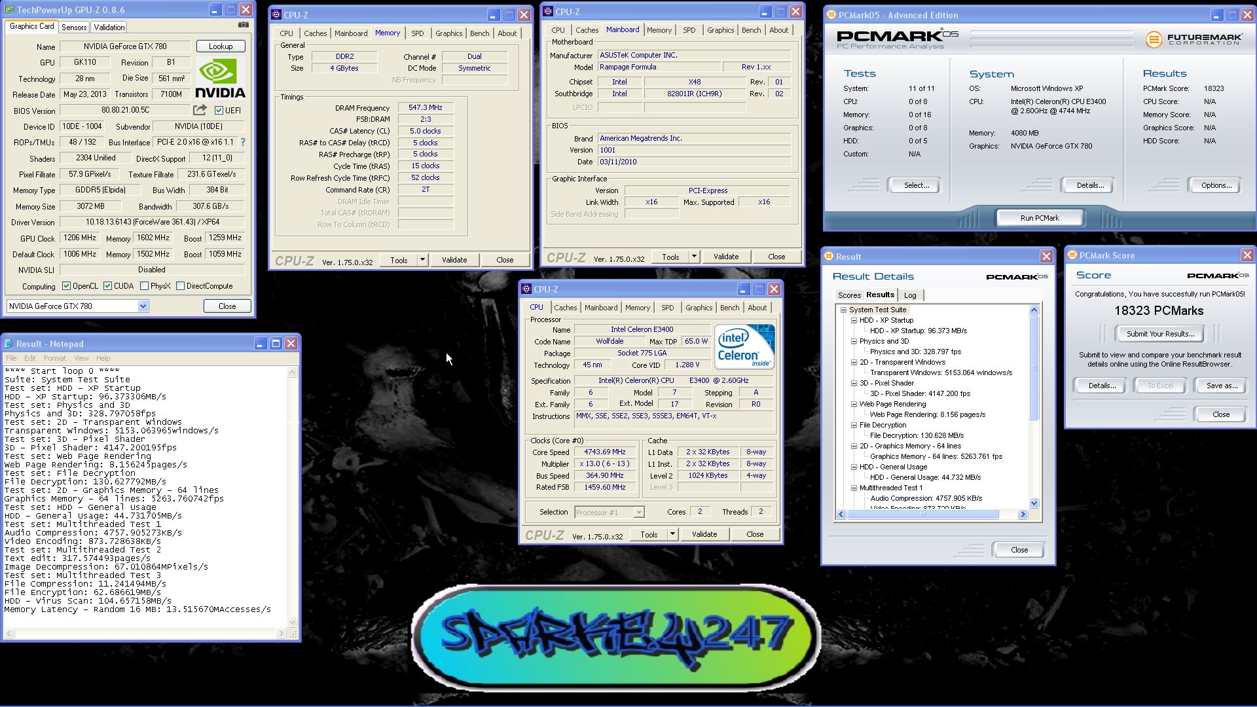
Task: Click the Core Speed value field
Action: [605, 452]
